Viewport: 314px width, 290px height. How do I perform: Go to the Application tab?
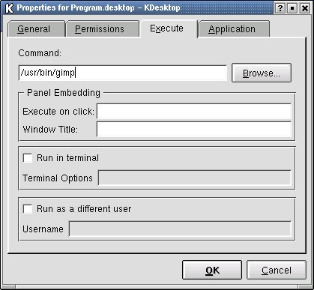click(x=234, y=29)
